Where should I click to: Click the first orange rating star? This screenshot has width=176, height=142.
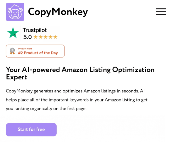[x=36, y=37]
